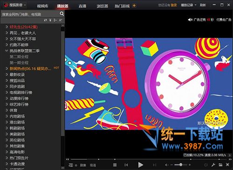Image resolution: width=233 pixels, height=170 pixels.
Task: Switch to the 视频库 tab
Action: click(42, 6)
